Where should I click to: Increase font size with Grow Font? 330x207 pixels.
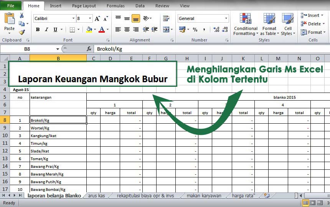97,18
